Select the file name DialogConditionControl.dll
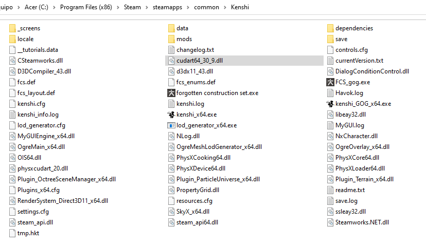426x246 pixels. pyautogui.click(x=372, y=71)
